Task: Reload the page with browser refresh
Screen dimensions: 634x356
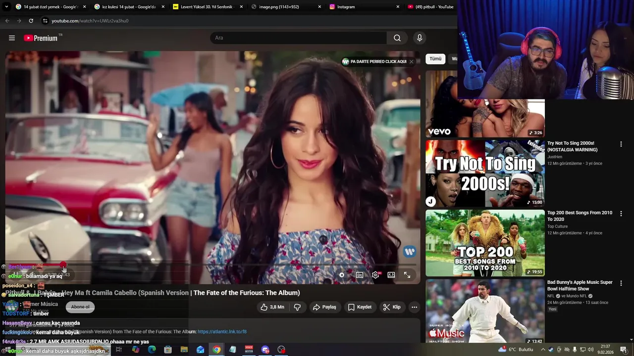Action: (31, 21)
